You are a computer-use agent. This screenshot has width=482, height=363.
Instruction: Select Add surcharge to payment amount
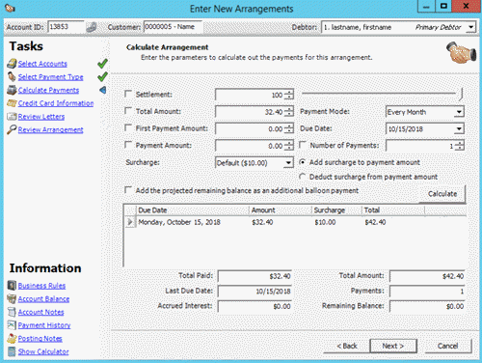click(302, 162)
